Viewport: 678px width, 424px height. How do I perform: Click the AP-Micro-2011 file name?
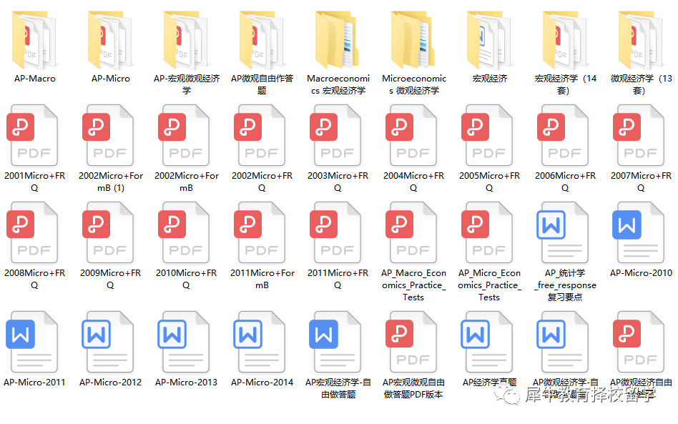click(34, 383)
